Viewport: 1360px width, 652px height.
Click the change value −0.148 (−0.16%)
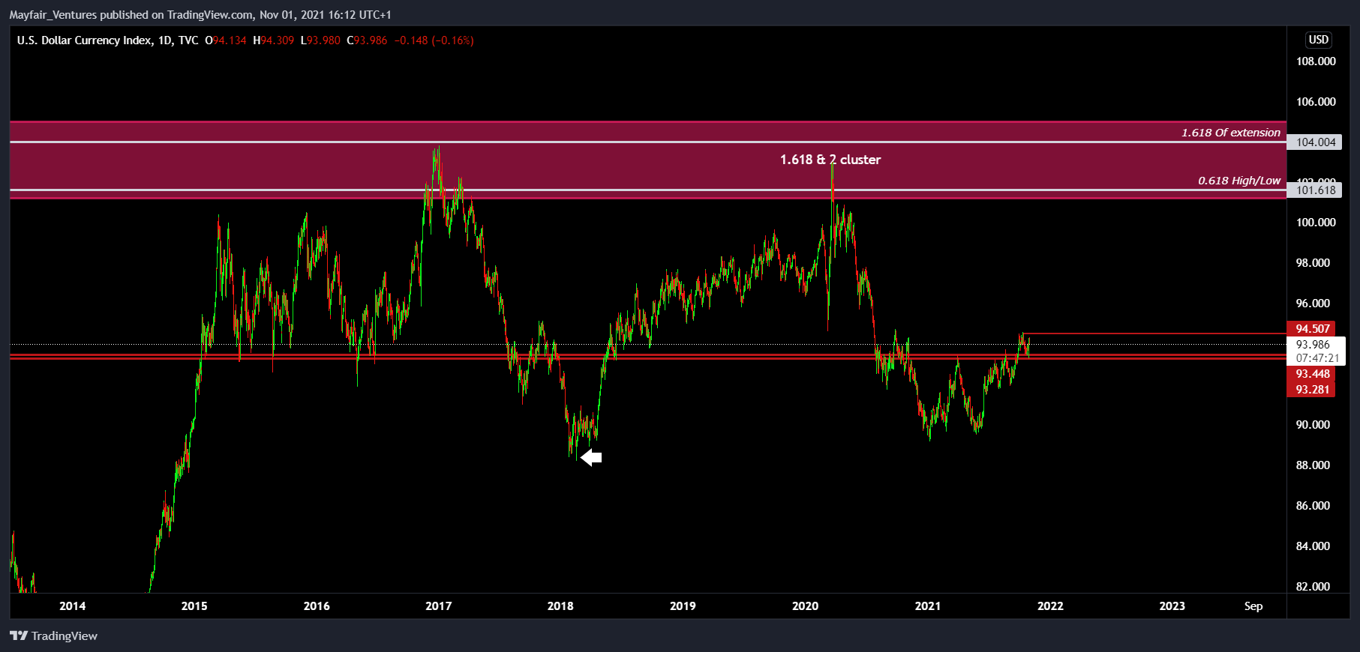click(434, 40)
